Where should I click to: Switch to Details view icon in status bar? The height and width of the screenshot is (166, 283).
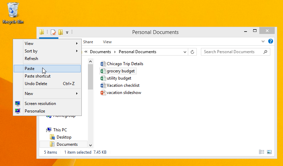coord(262,152)
